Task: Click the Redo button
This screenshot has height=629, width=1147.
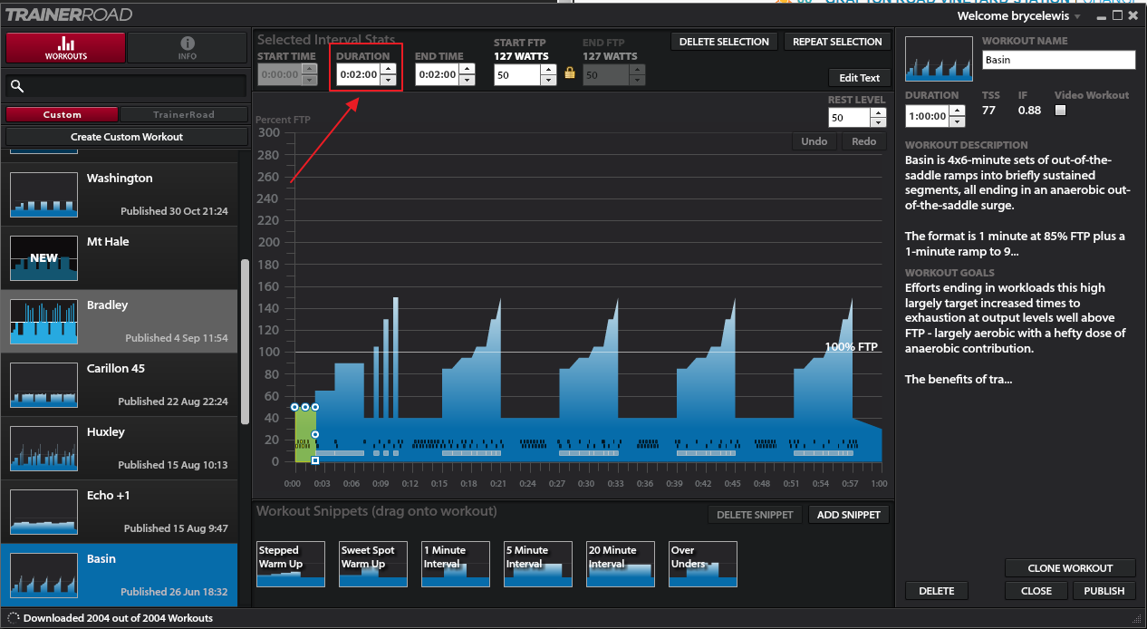Action: pyautogui.click(x=864, y=141)
